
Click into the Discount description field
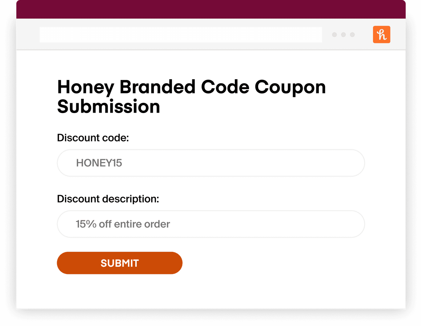point(254,224)
